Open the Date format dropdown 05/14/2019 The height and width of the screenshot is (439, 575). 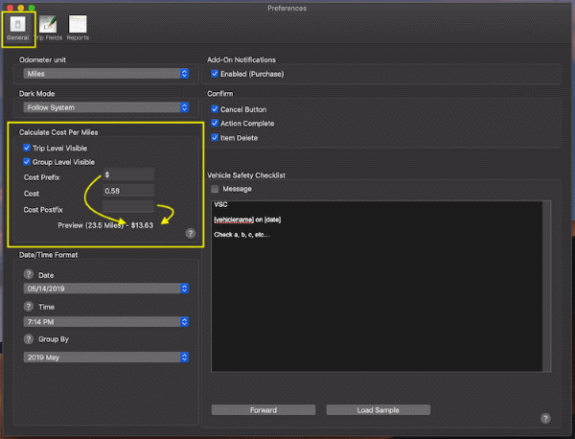105,289
